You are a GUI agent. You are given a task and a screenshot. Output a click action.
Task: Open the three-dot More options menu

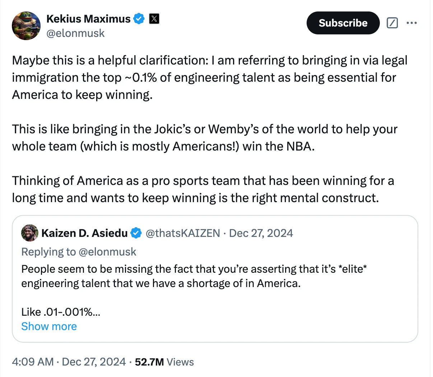(x=411, y=23)
